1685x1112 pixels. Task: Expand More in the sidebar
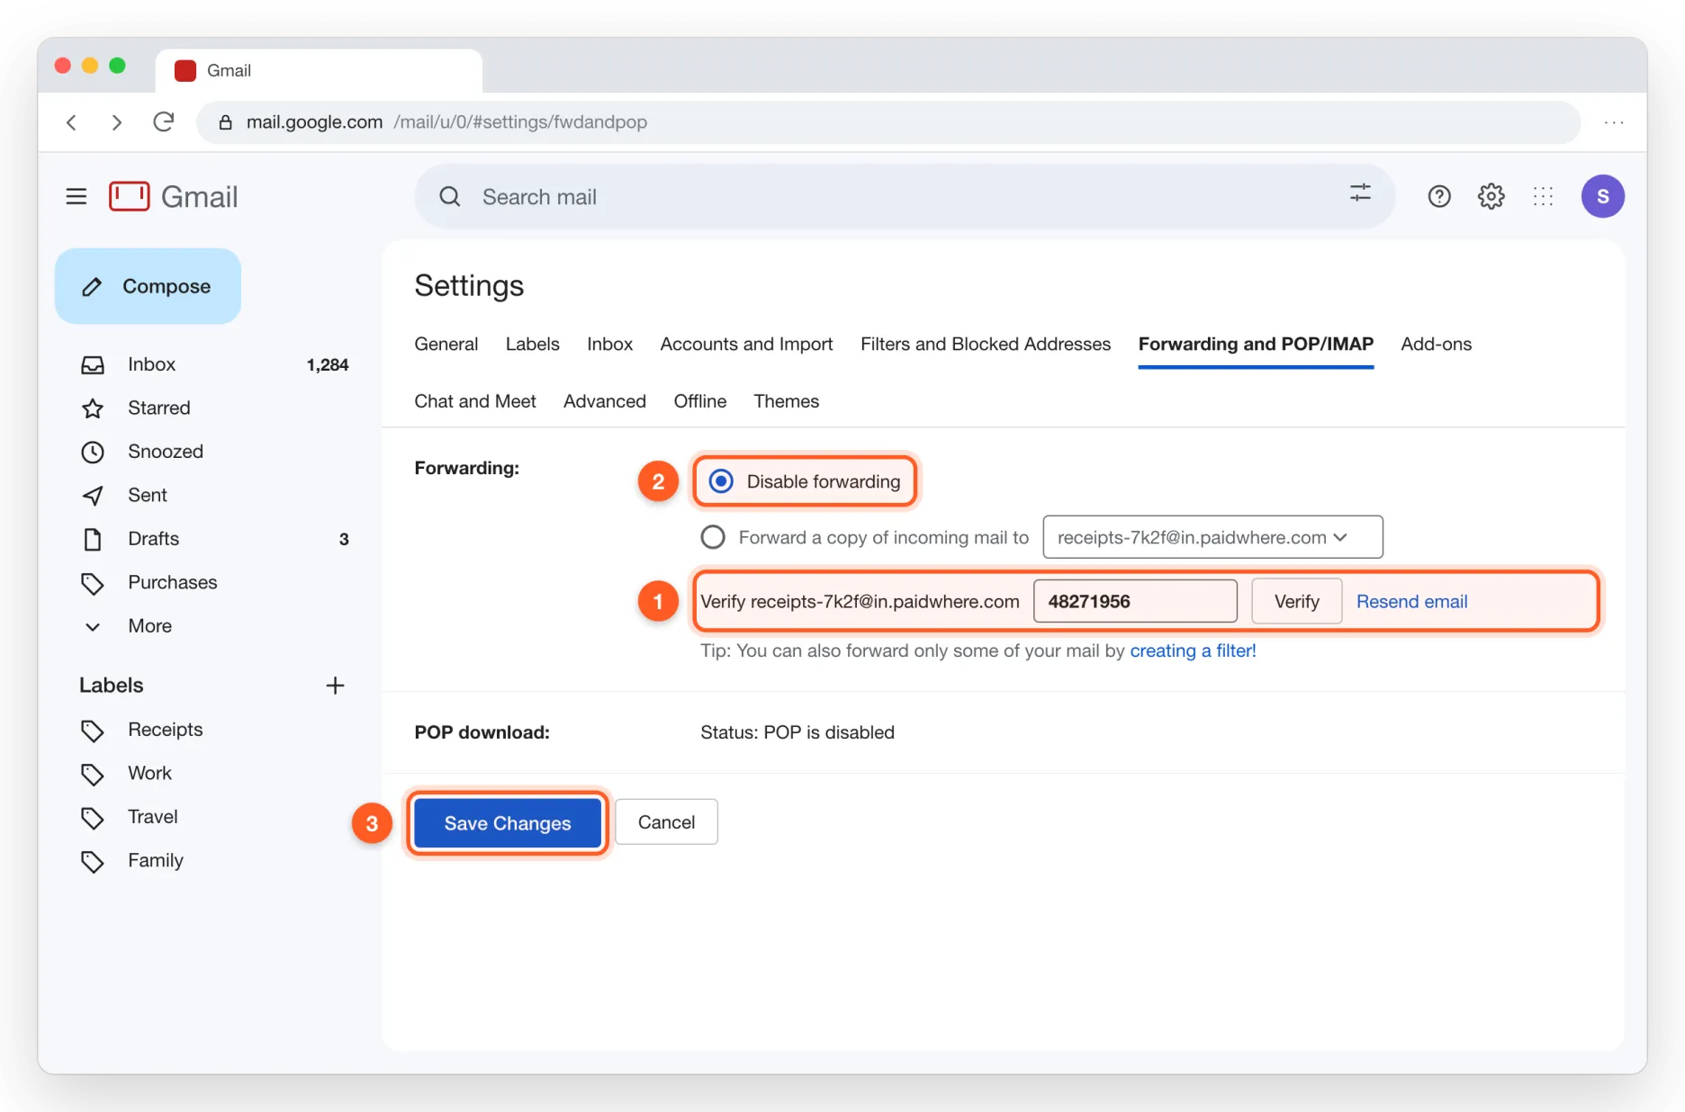pyautogui.click(x=149, y=626)
